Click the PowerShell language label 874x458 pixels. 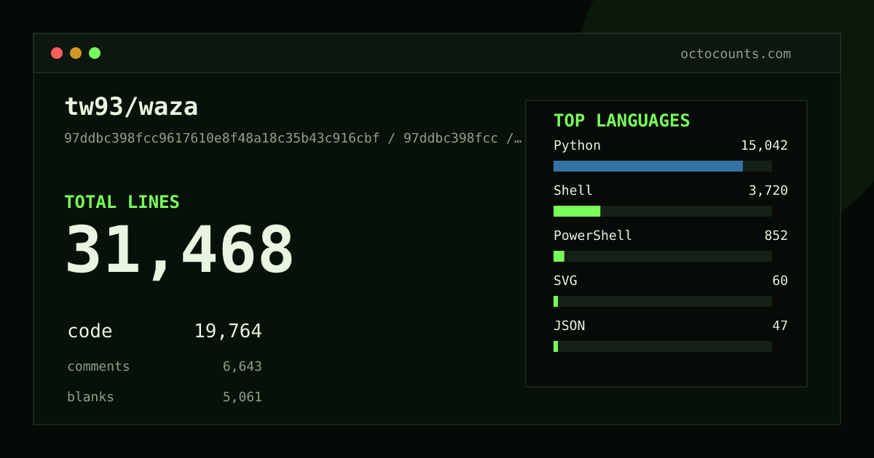593,236
